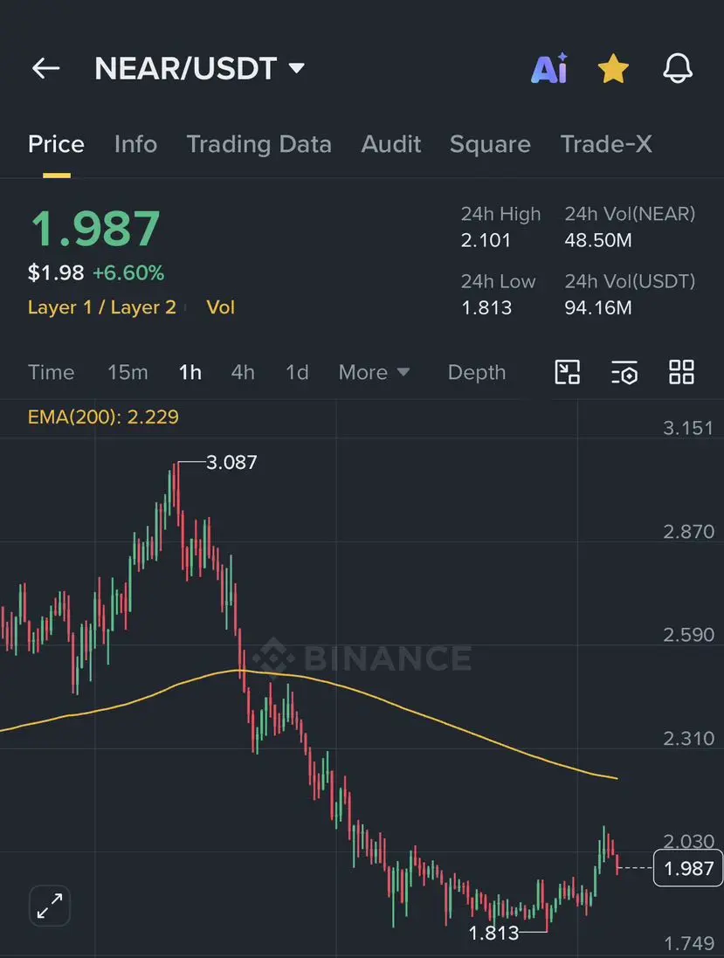Tap the current price marker 1.987
The image size is (724, 958).
pos(688,867)
